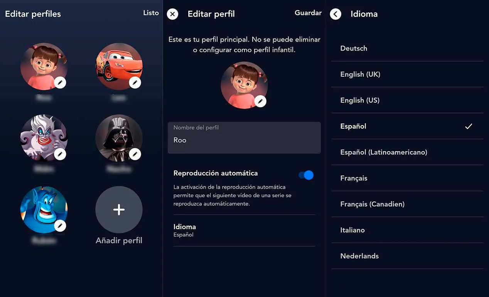This screenshot has width=489, height=297.
Task: Click the pencil icon on the Ursula profile
Action: [x=60, y=154]
